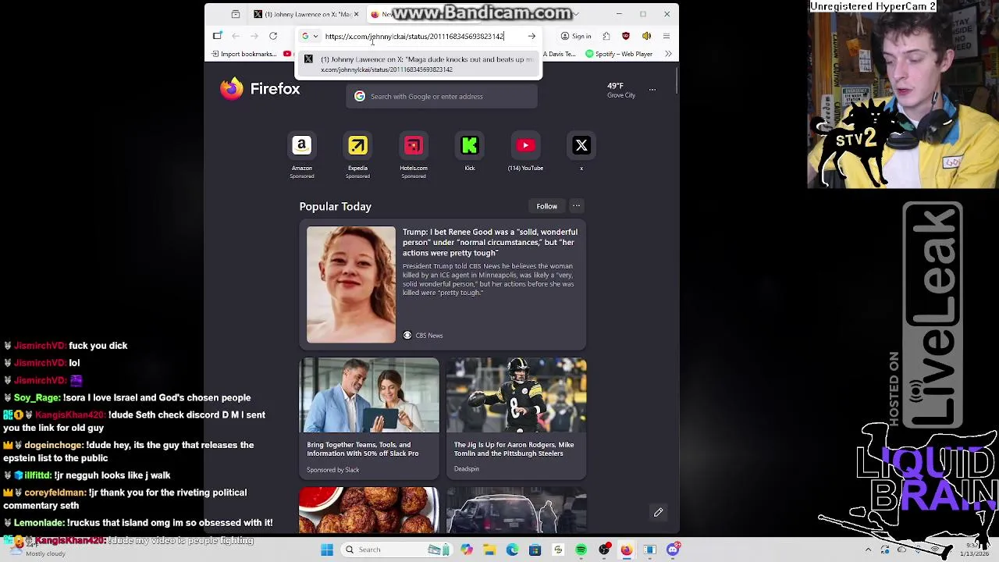Expand the more bookmarks chevron

tap(668, 54)
